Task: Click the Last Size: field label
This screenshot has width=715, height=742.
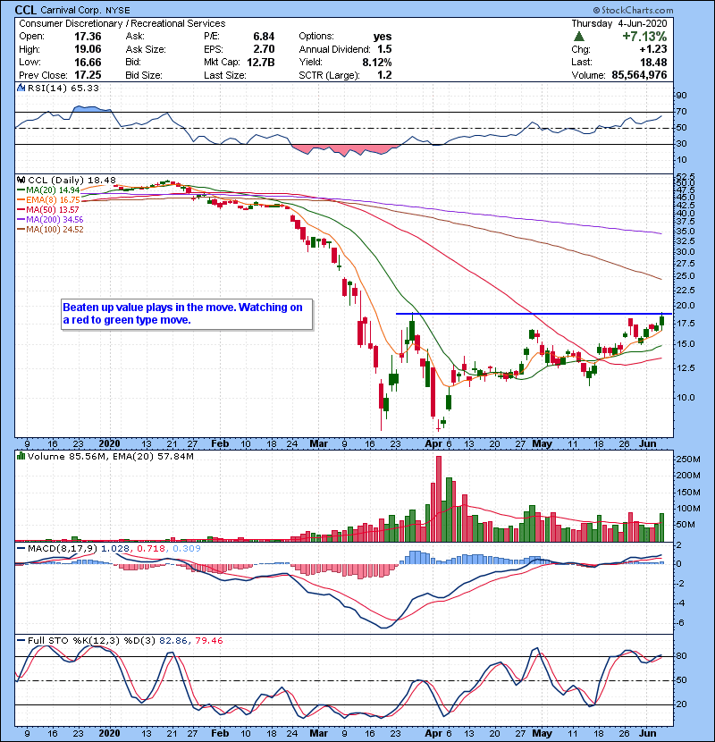Action: pos(224,75)
